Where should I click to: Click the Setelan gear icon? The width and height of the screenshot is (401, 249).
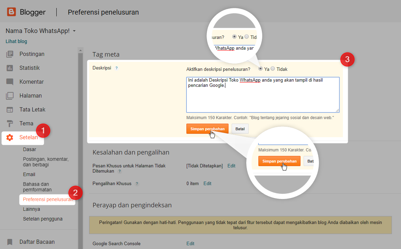click(x=10, y=138)
